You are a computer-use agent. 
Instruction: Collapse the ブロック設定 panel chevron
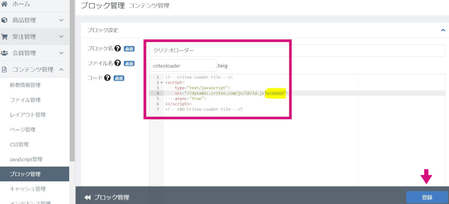pos(443,30)
